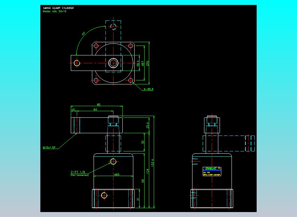297x217 pixels.
Task: Click the SWING CLAMP CYLINDER title text
Action: pos(58,8)
